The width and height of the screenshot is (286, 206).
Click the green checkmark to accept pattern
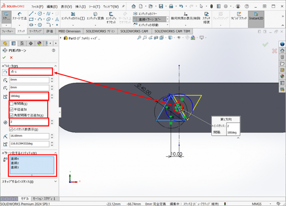4,58
